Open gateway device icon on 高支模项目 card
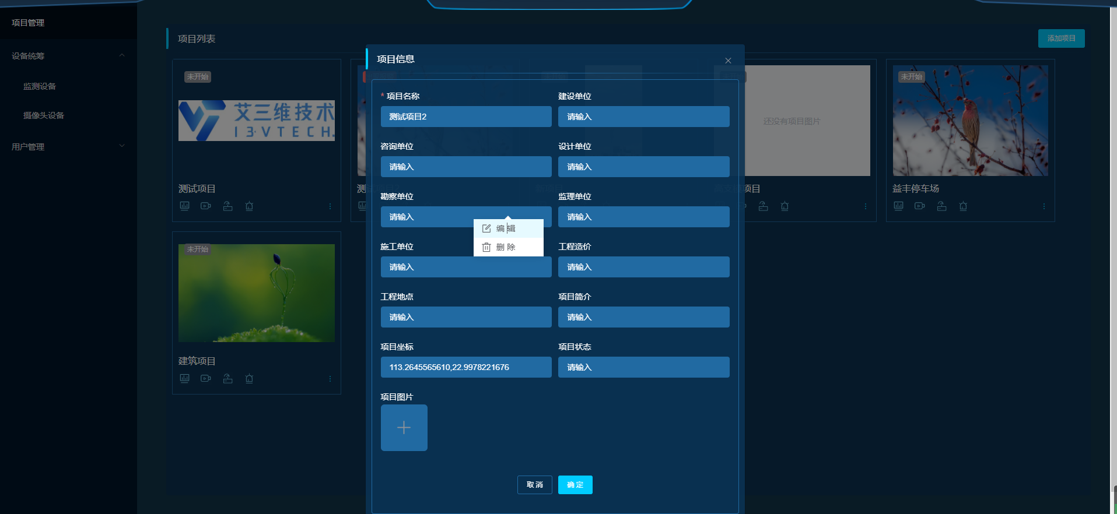The width and height of the screenshot is (1117, 514). tap(763, 206)
